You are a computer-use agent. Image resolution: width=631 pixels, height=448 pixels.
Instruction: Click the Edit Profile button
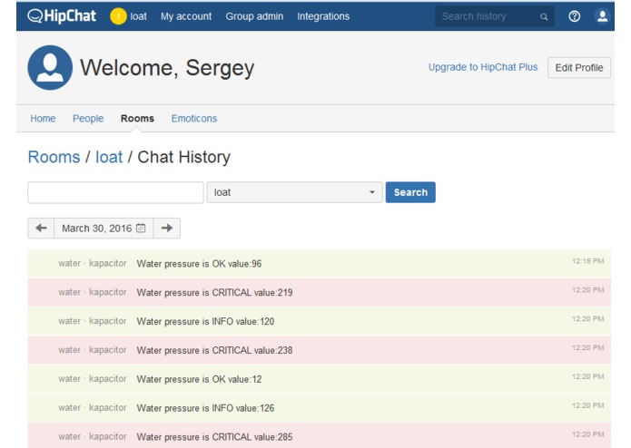tap(579, 67)
